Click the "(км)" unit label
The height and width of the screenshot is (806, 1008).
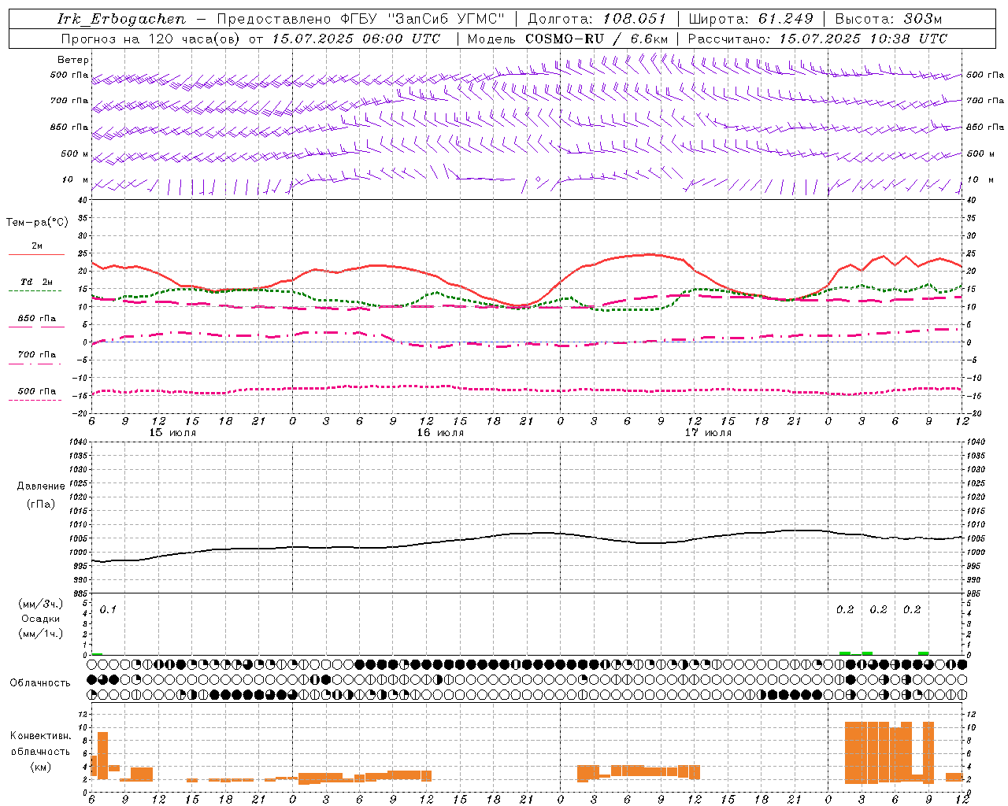pos(41,766)
